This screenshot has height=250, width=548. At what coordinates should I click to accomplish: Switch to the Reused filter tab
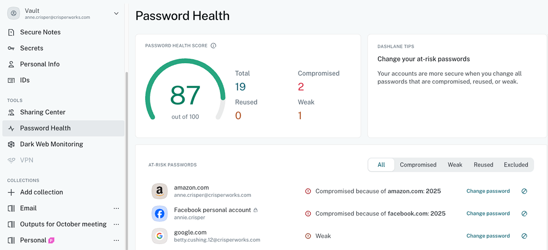coord(483,164)
